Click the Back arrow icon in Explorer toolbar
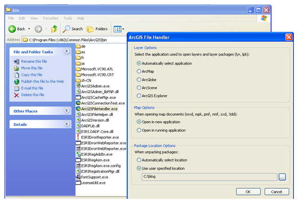The height and width of the screenshot is (203, 298). (12, 29)
